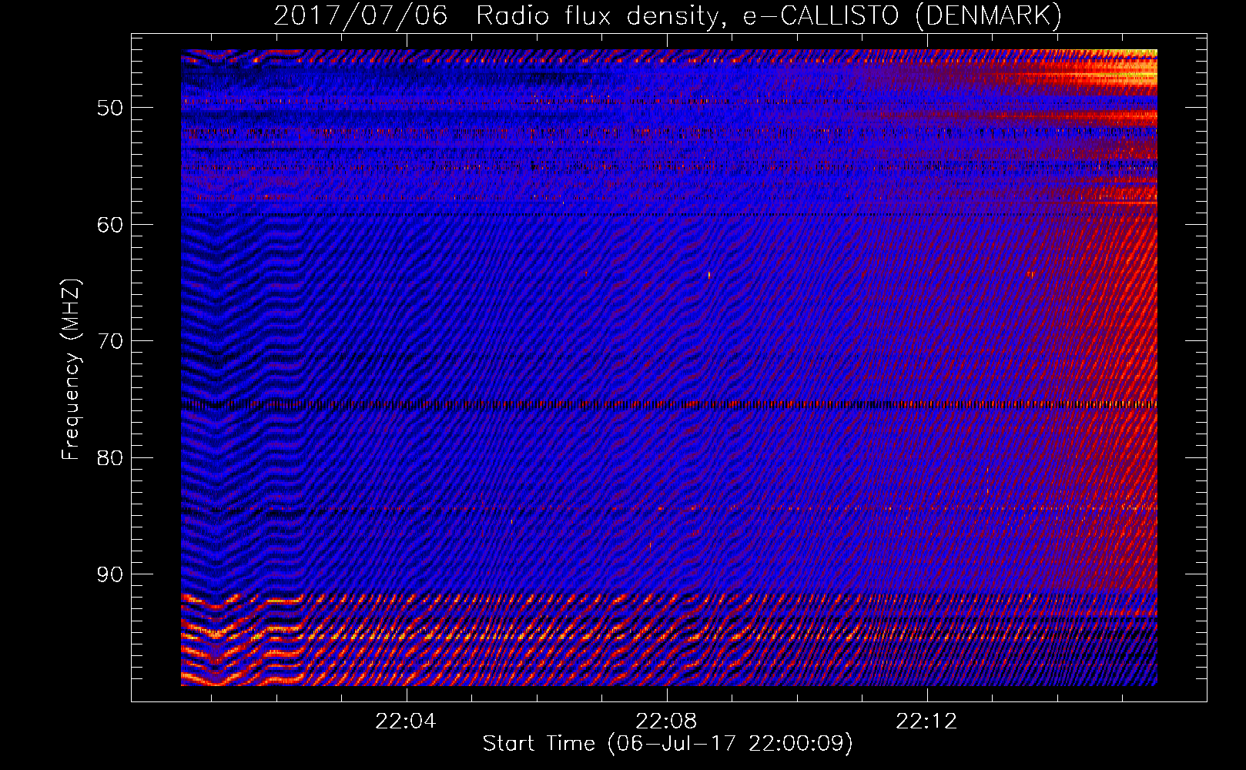
Task: Click the 22:12 time tick label
Action: point(927,721)
